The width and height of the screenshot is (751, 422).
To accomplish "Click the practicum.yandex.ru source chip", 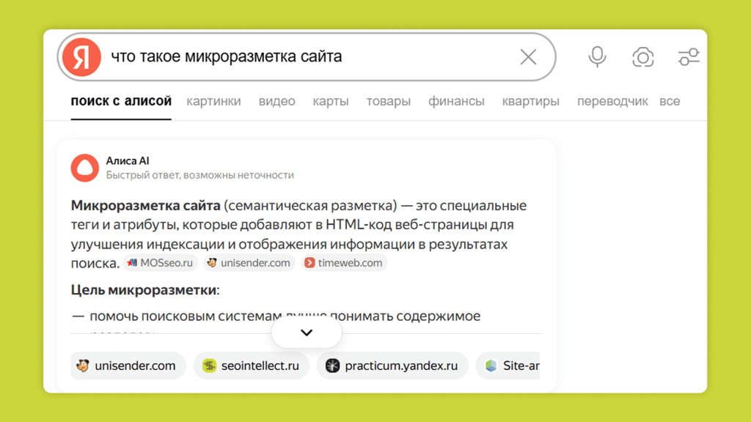I will pyautogui.click(x=392, y=366).
